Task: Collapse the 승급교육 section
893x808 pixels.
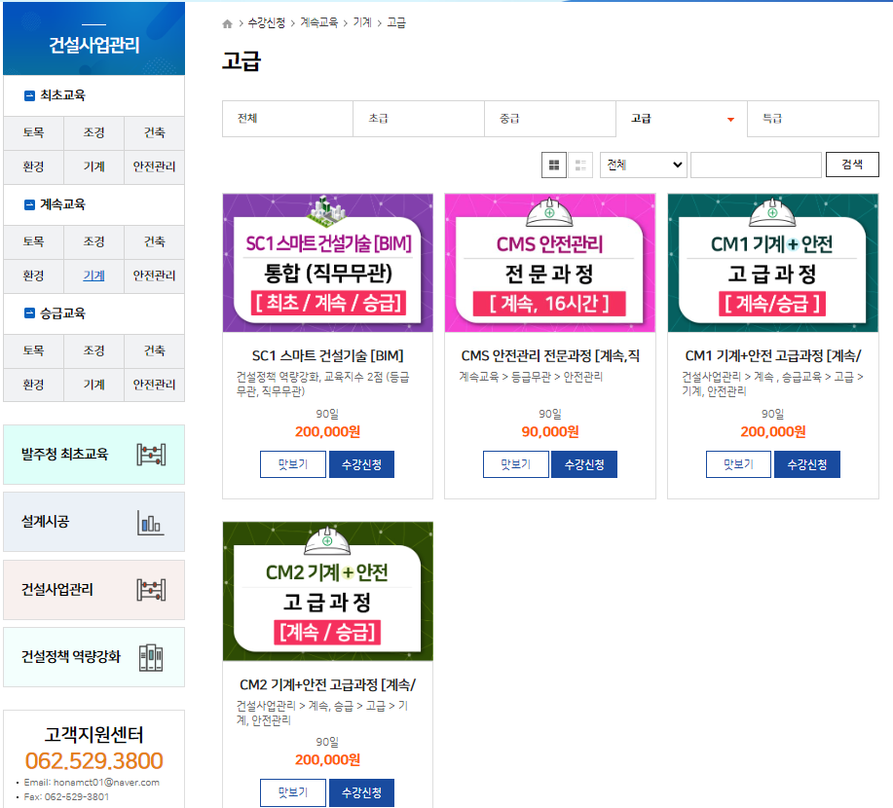Action: coord(29,313)
